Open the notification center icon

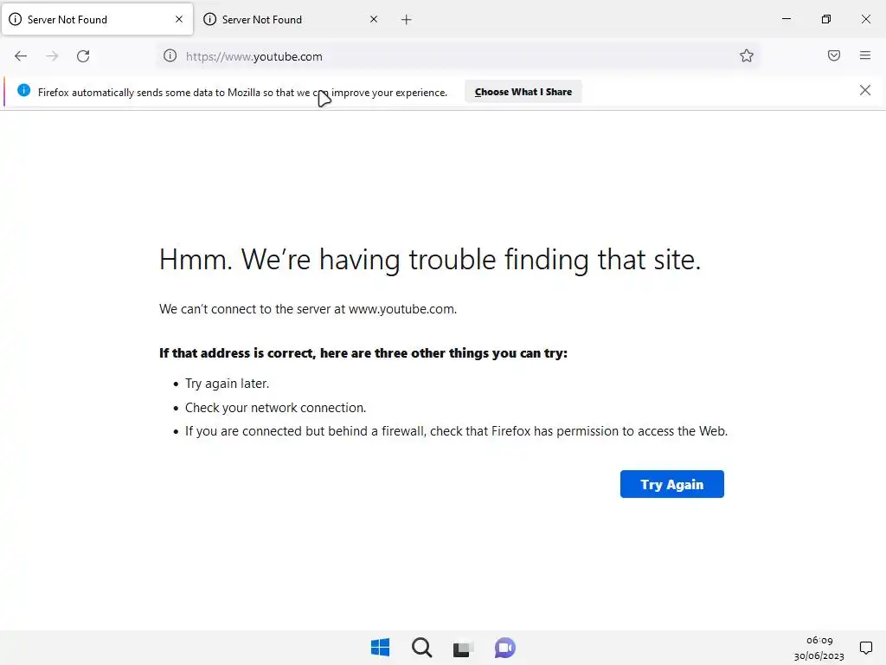(865, 648)
